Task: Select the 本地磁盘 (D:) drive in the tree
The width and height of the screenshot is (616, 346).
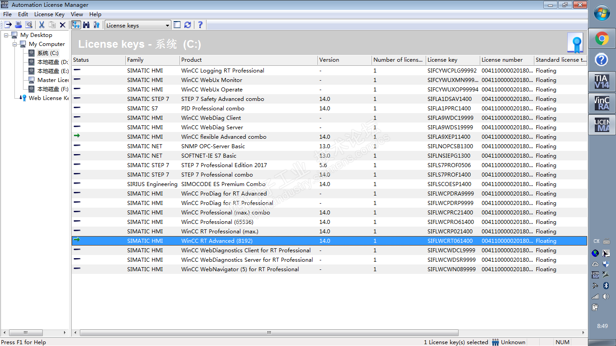Action: [52, 62]
